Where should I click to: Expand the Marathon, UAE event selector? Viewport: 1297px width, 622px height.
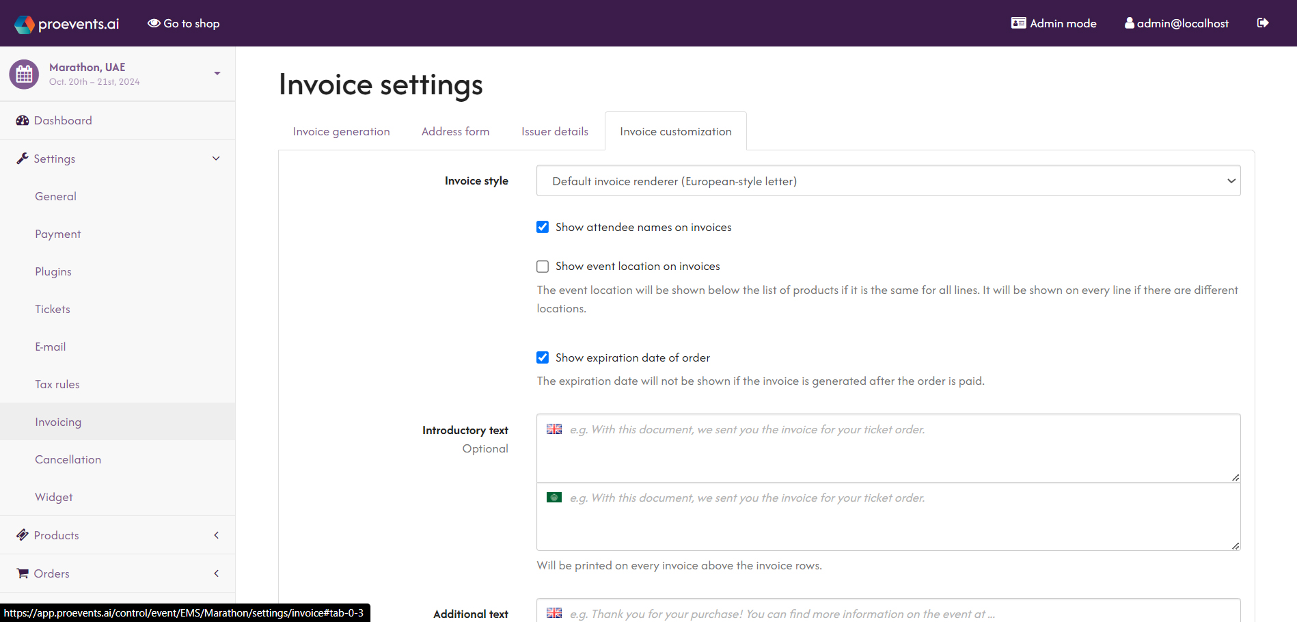(217, 73)
